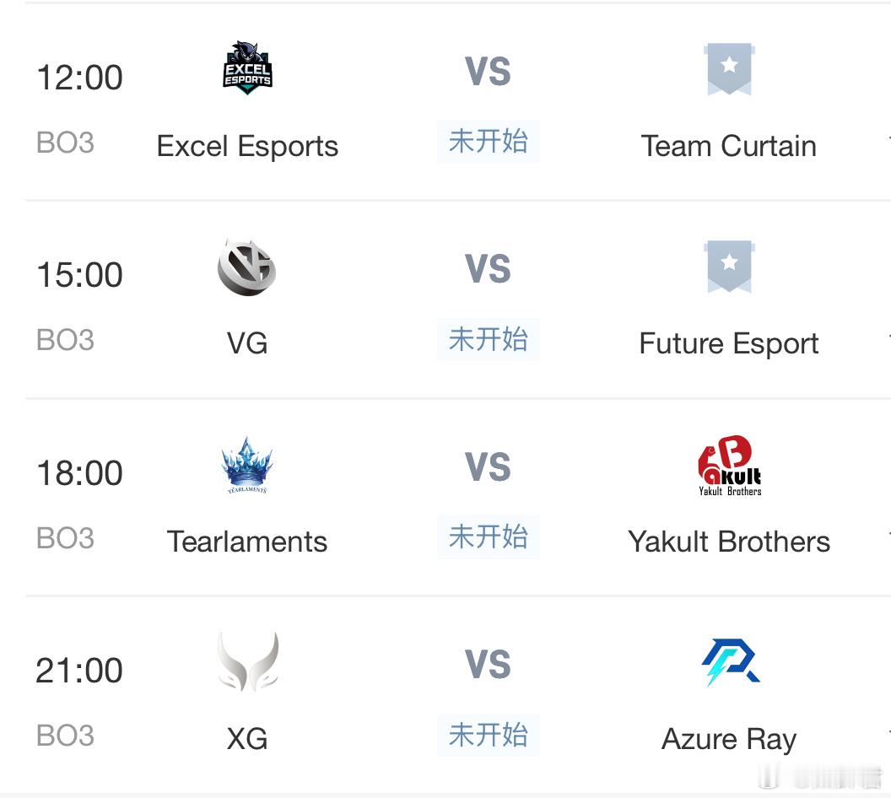
Task: Click the Future Esport team name
Action: click(729, 343)
